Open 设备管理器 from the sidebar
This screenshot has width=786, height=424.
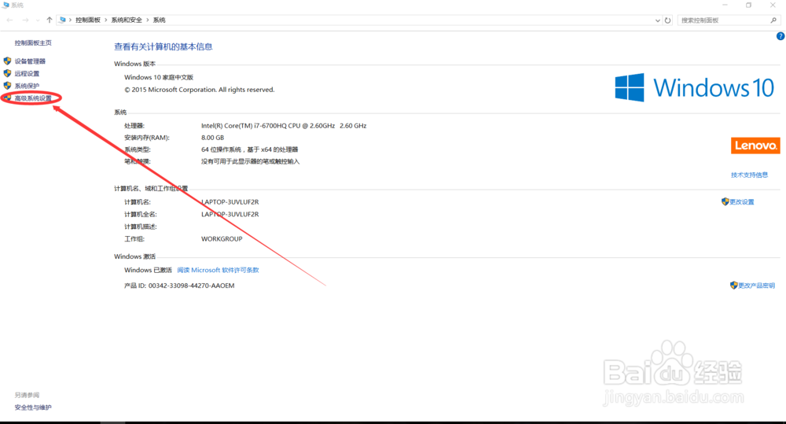click(x=30, y=61)
